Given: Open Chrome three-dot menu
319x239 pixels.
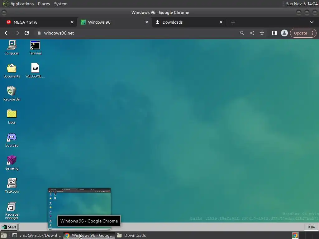Looking at the screenshot, I should point(312,33).
